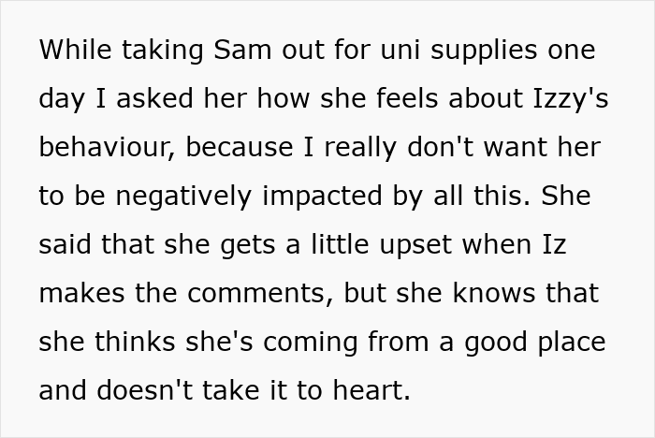The height and width of the screenshot is (438, 655).
Task: Click on the word "comments"
Action: coord(258,293)
